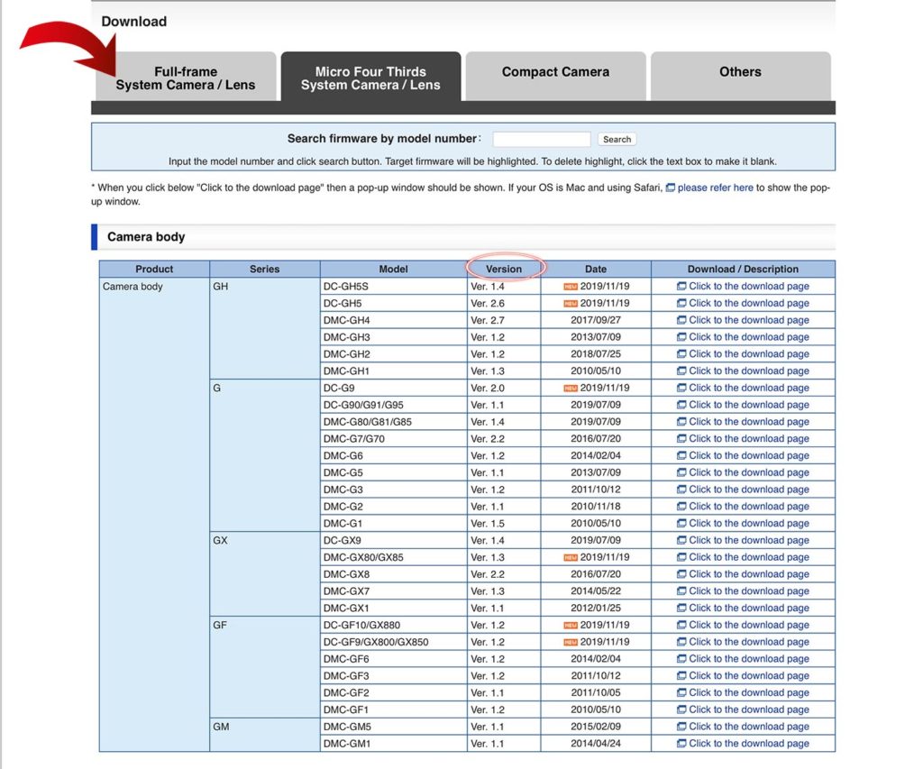Screen dimensions: 923x769
Task: Click the Product column header
Action: pos(154,269)
